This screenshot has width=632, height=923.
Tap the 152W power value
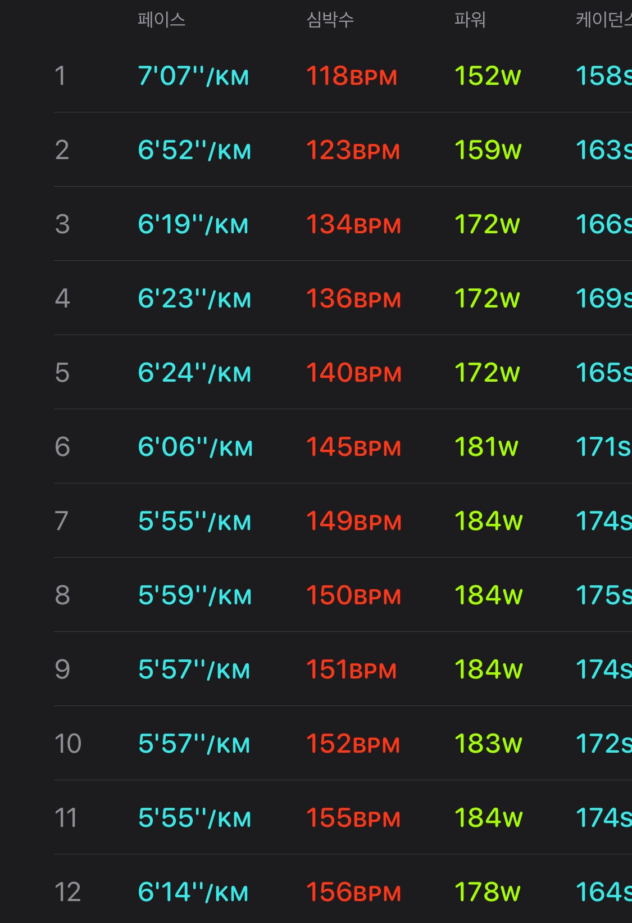488,76
